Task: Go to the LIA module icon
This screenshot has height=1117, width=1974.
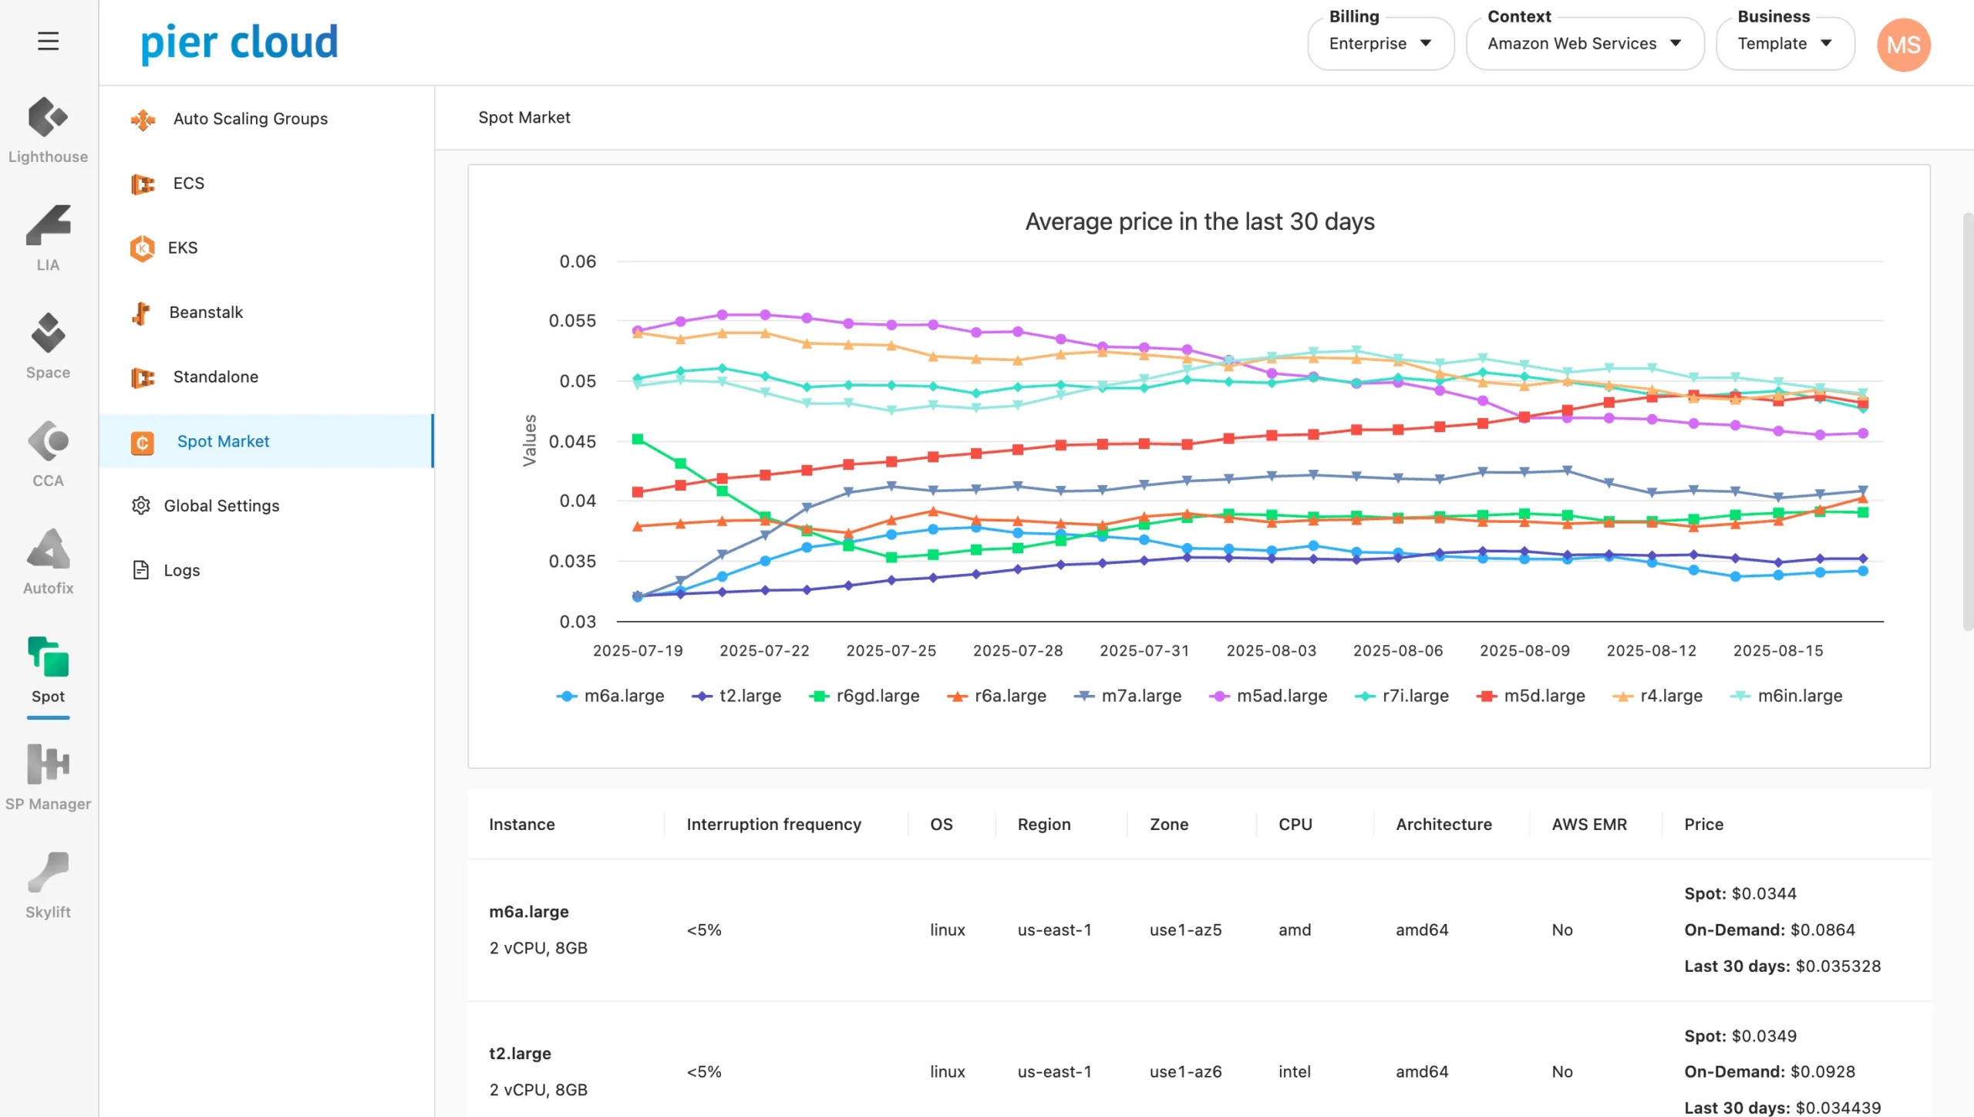Action: 48,226
